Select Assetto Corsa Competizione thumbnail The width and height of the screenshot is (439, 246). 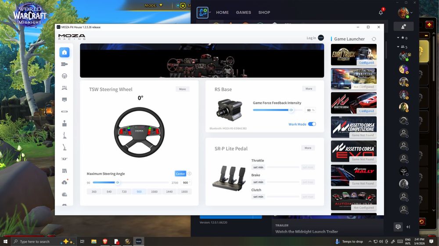click(353, 127)
